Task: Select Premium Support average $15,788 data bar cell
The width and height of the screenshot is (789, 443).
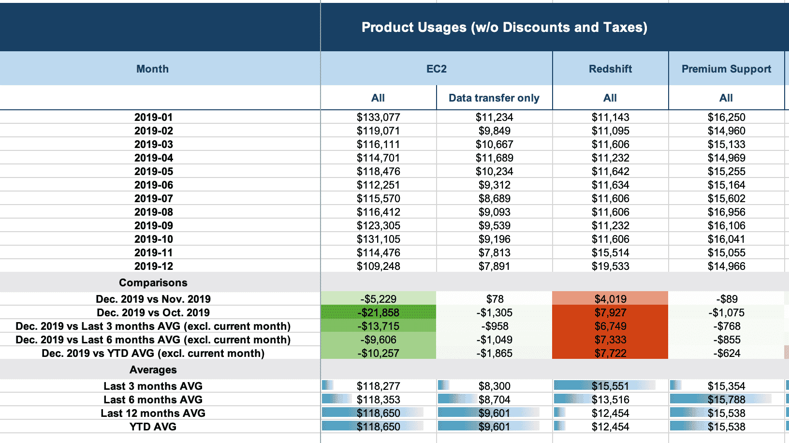Action: [727, 399]
